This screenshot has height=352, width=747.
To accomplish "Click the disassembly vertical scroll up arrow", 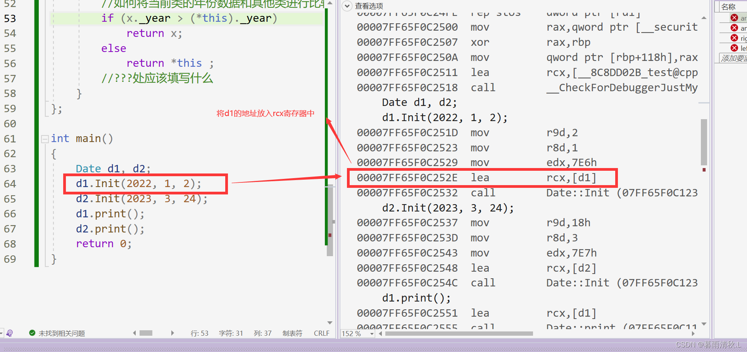I will (704, 18).
